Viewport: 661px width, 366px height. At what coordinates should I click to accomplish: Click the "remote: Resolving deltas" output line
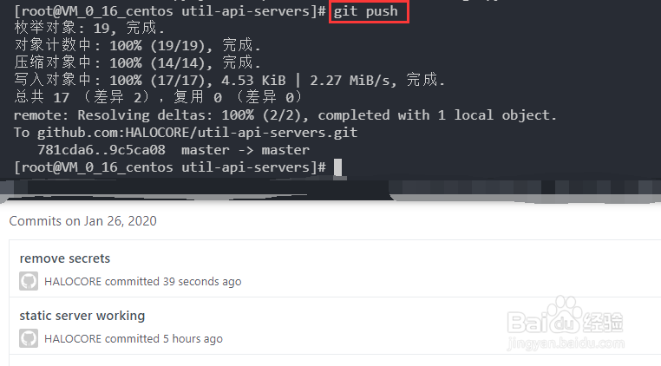[x=285, y=115]
